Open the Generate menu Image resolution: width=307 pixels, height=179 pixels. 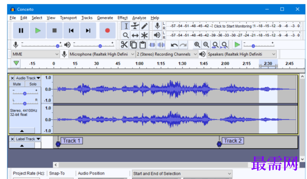coord(105,18)
